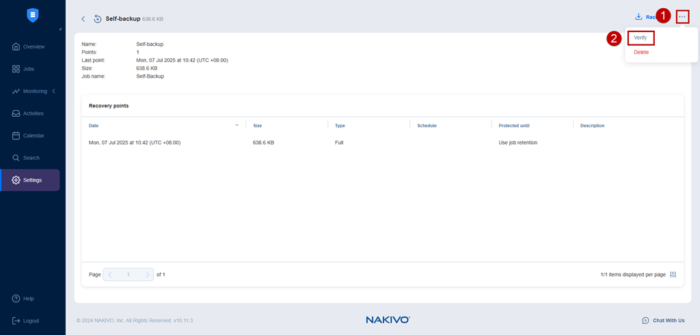Toggle the Date column sort arrow
The image size is (700, 335).
pos(237,126)
